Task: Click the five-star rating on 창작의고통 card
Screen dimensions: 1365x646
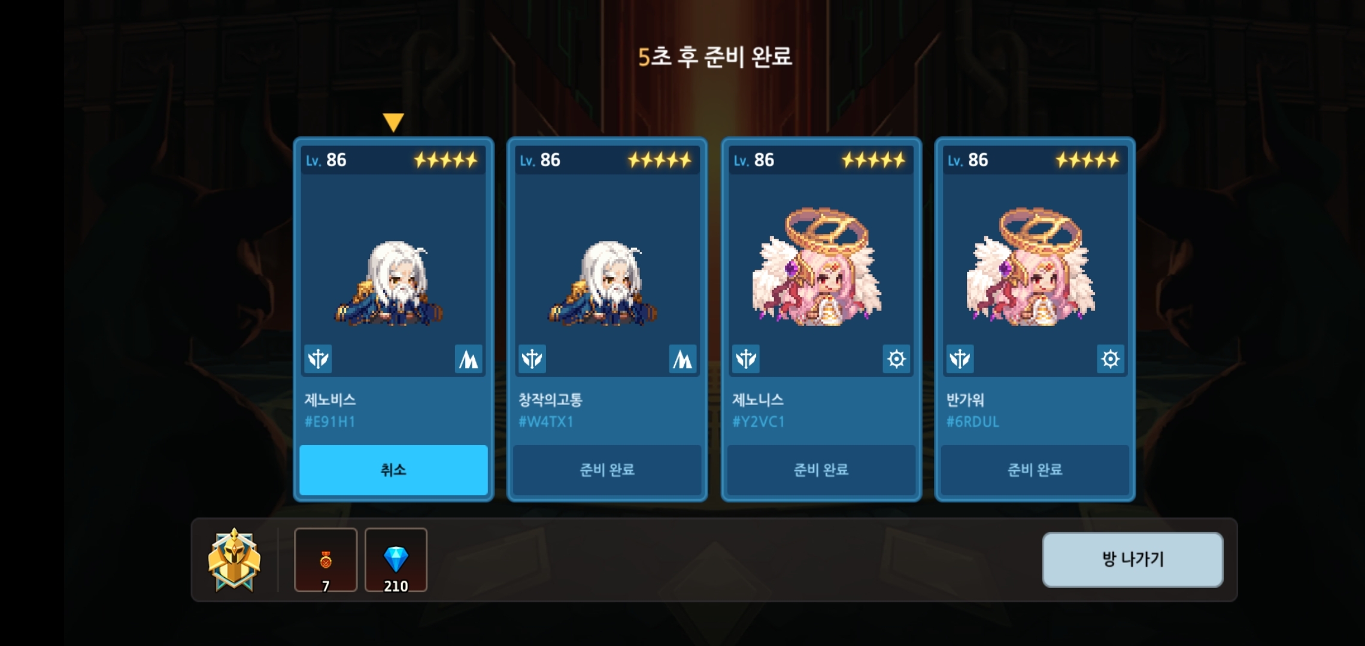Action: tap(659, 160)
